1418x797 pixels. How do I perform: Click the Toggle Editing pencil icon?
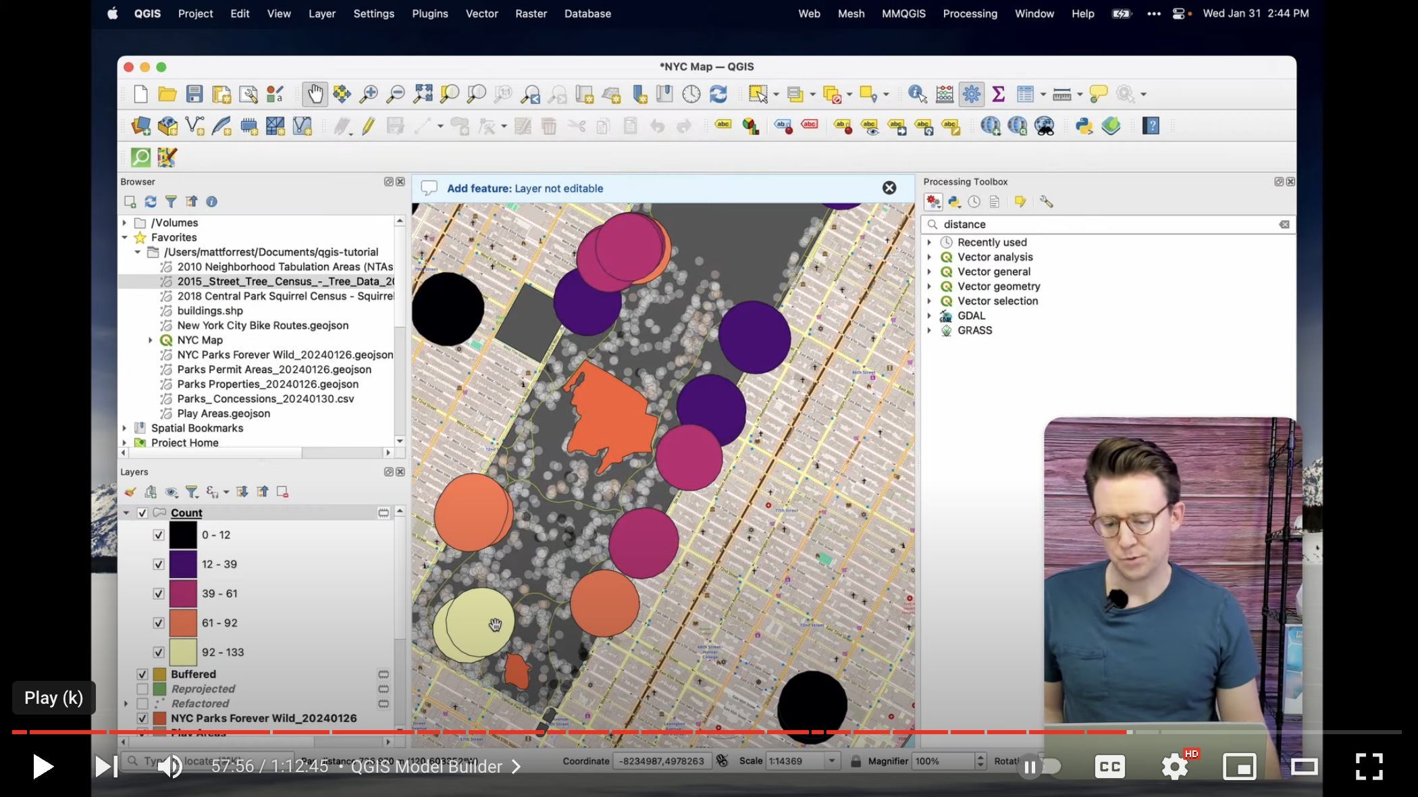[x=368, y=126]
